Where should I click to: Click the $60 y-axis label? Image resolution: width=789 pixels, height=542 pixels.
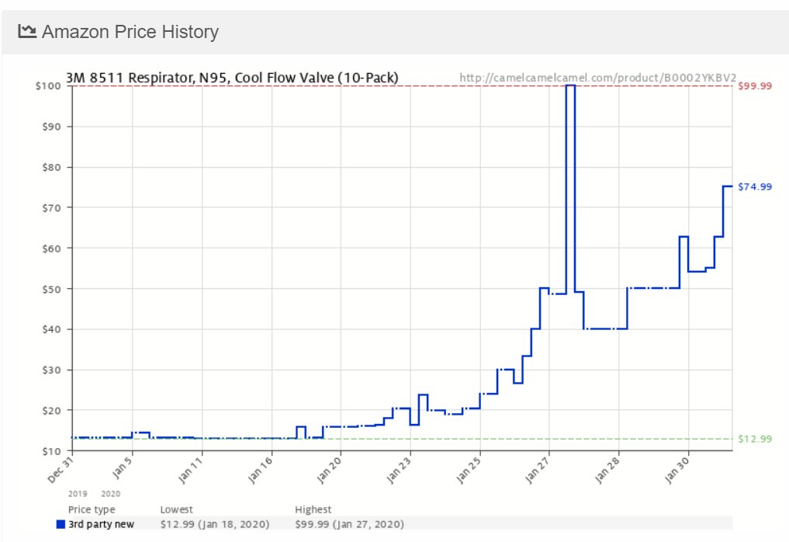(52, 248)
